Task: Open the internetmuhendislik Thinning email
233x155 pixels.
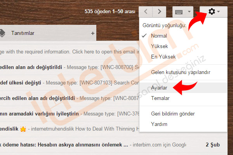Action: tap(70, 129)
